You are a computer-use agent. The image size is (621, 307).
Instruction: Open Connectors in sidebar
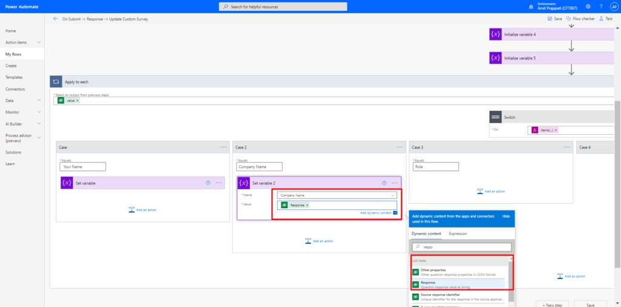[x=15, y=89]
